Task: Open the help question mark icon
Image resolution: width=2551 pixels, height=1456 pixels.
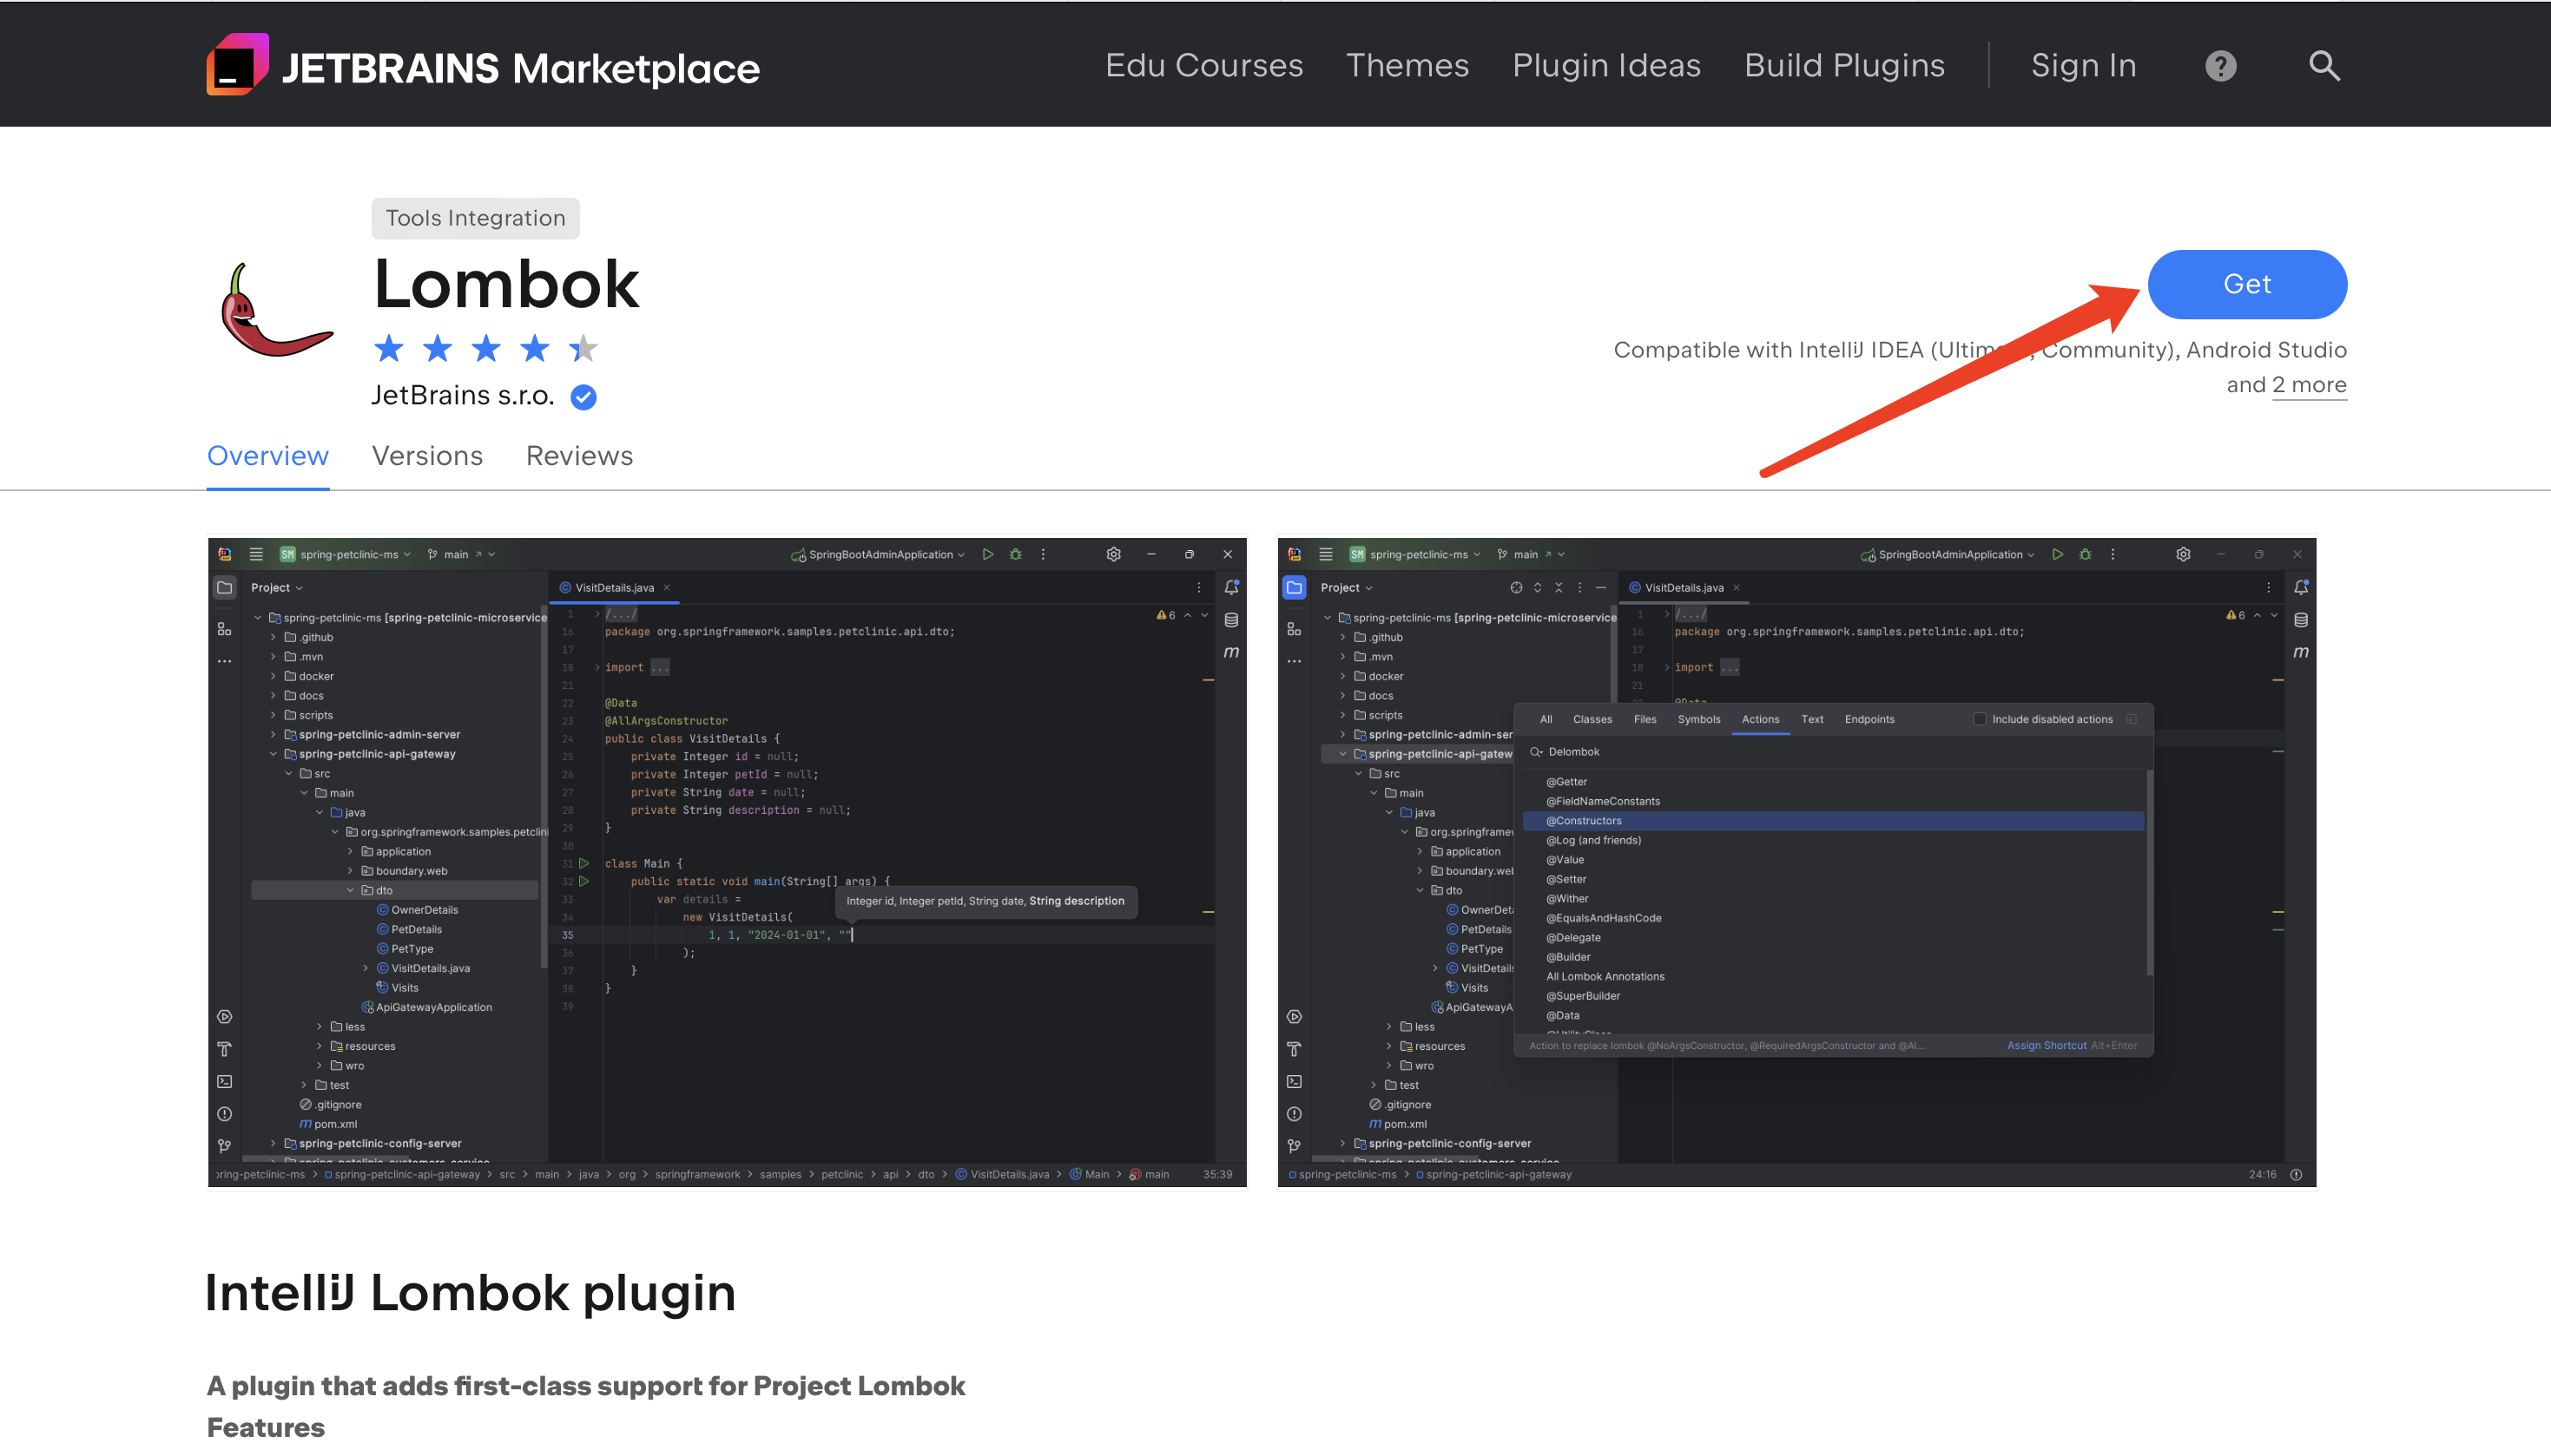Action: coord(2220,66)
